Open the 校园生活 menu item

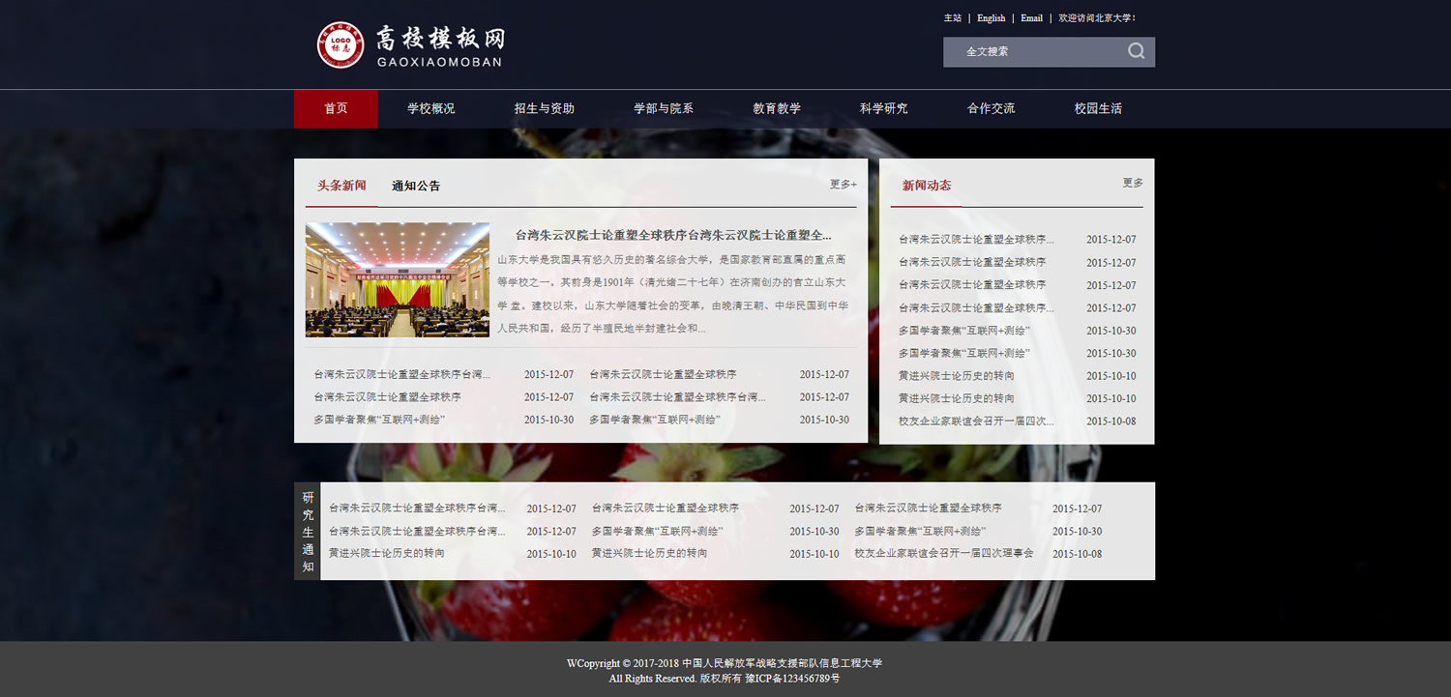tap(1098, 109)
